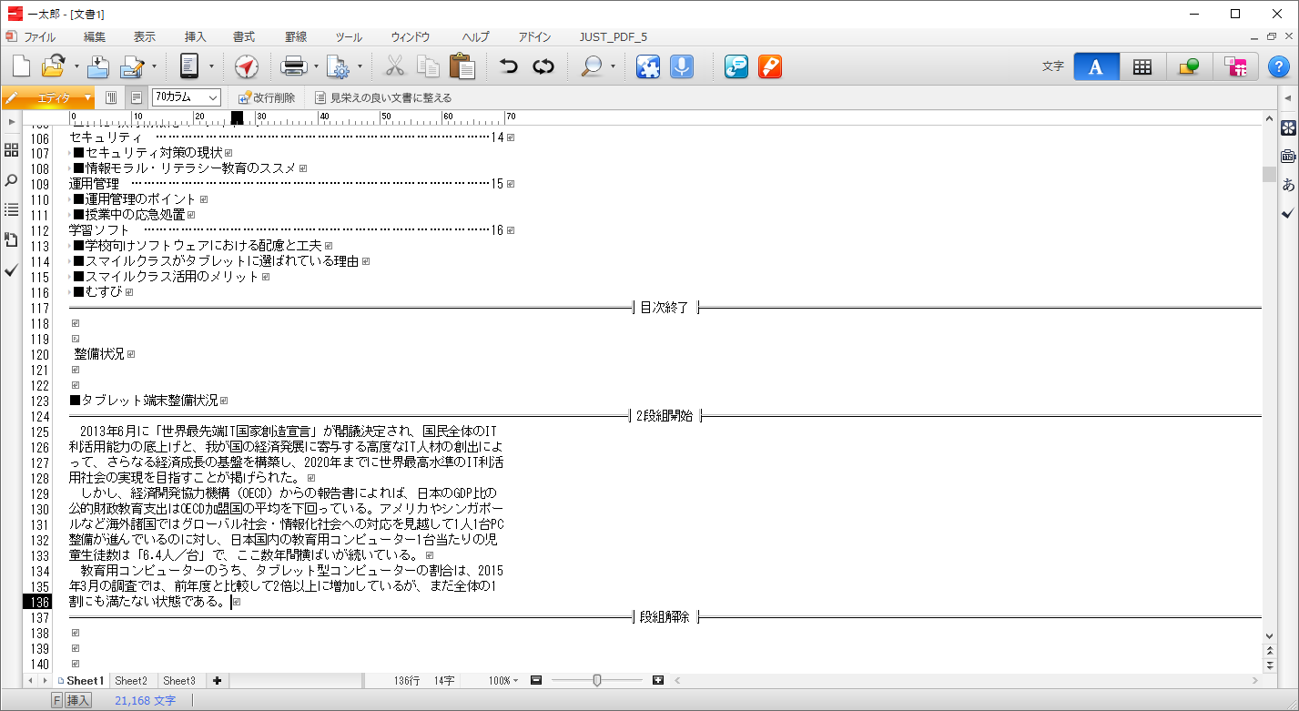This screenshot has width=1299, height=711.
Task: Select the blue A text mode button
Action: (x=1096, y=66)
